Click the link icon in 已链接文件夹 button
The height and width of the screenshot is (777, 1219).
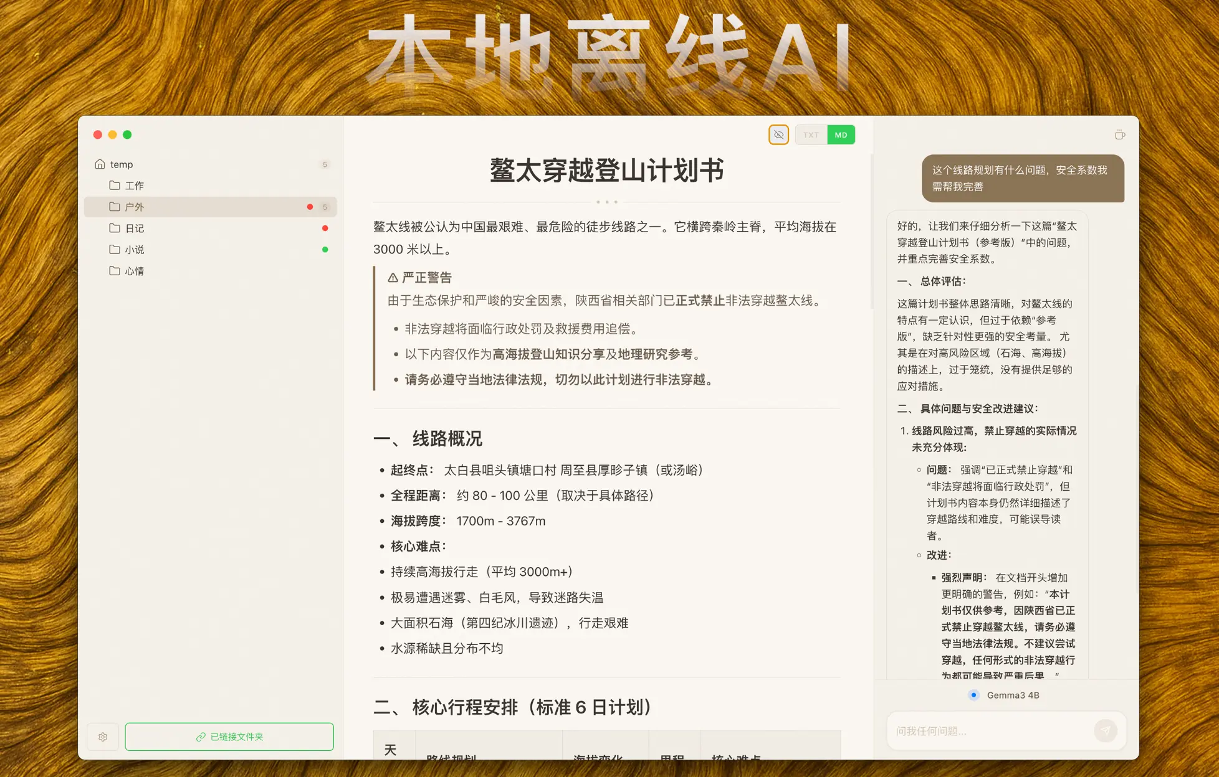[x=201, y=737]
